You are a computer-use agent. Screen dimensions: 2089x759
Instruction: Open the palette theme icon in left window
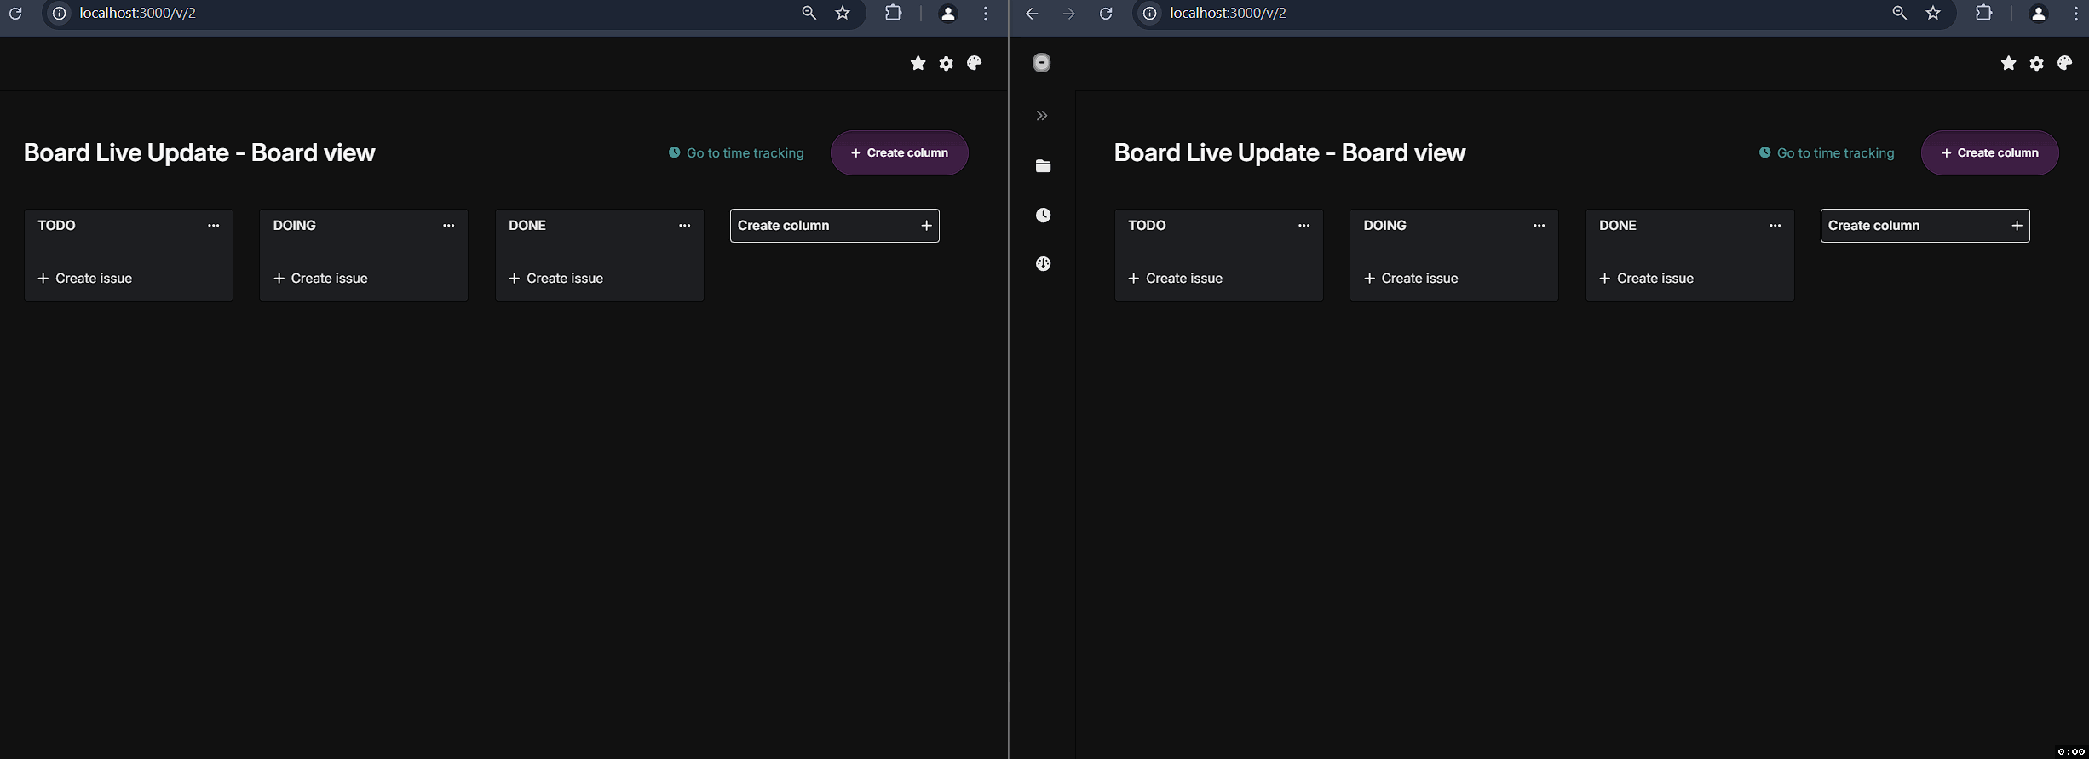[974, 63]
